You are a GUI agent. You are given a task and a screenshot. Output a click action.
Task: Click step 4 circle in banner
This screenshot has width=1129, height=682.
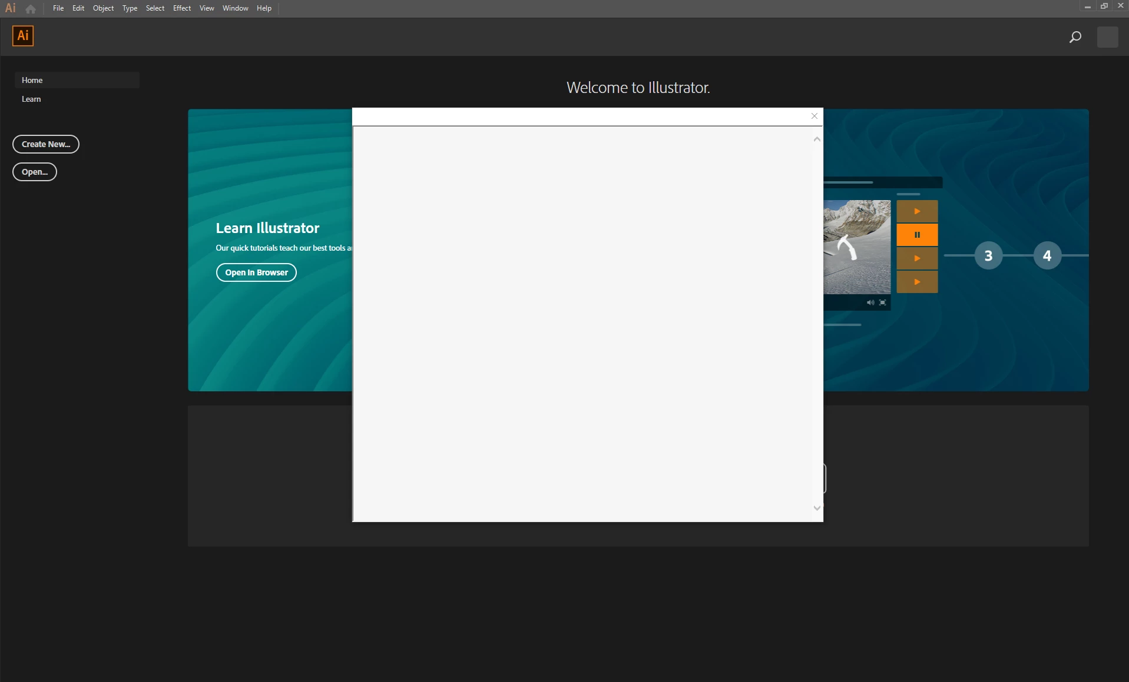1047,255
